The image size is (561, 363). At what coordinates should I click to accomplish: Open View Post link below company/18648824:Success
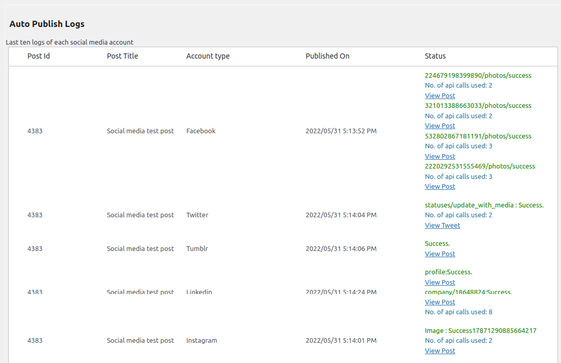point(440,302)
